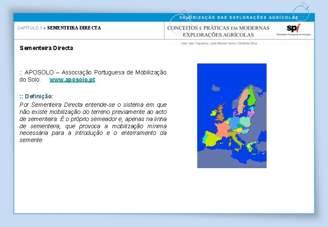328x227 pixels.
Task: Click the ':: Definição:' heading
Action: pyautogui.click(x=36, y=96)
